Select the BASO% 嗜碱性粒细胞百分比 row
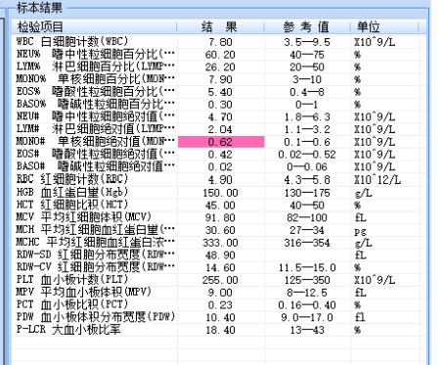The image size is (444, 365). coord(219,104)
